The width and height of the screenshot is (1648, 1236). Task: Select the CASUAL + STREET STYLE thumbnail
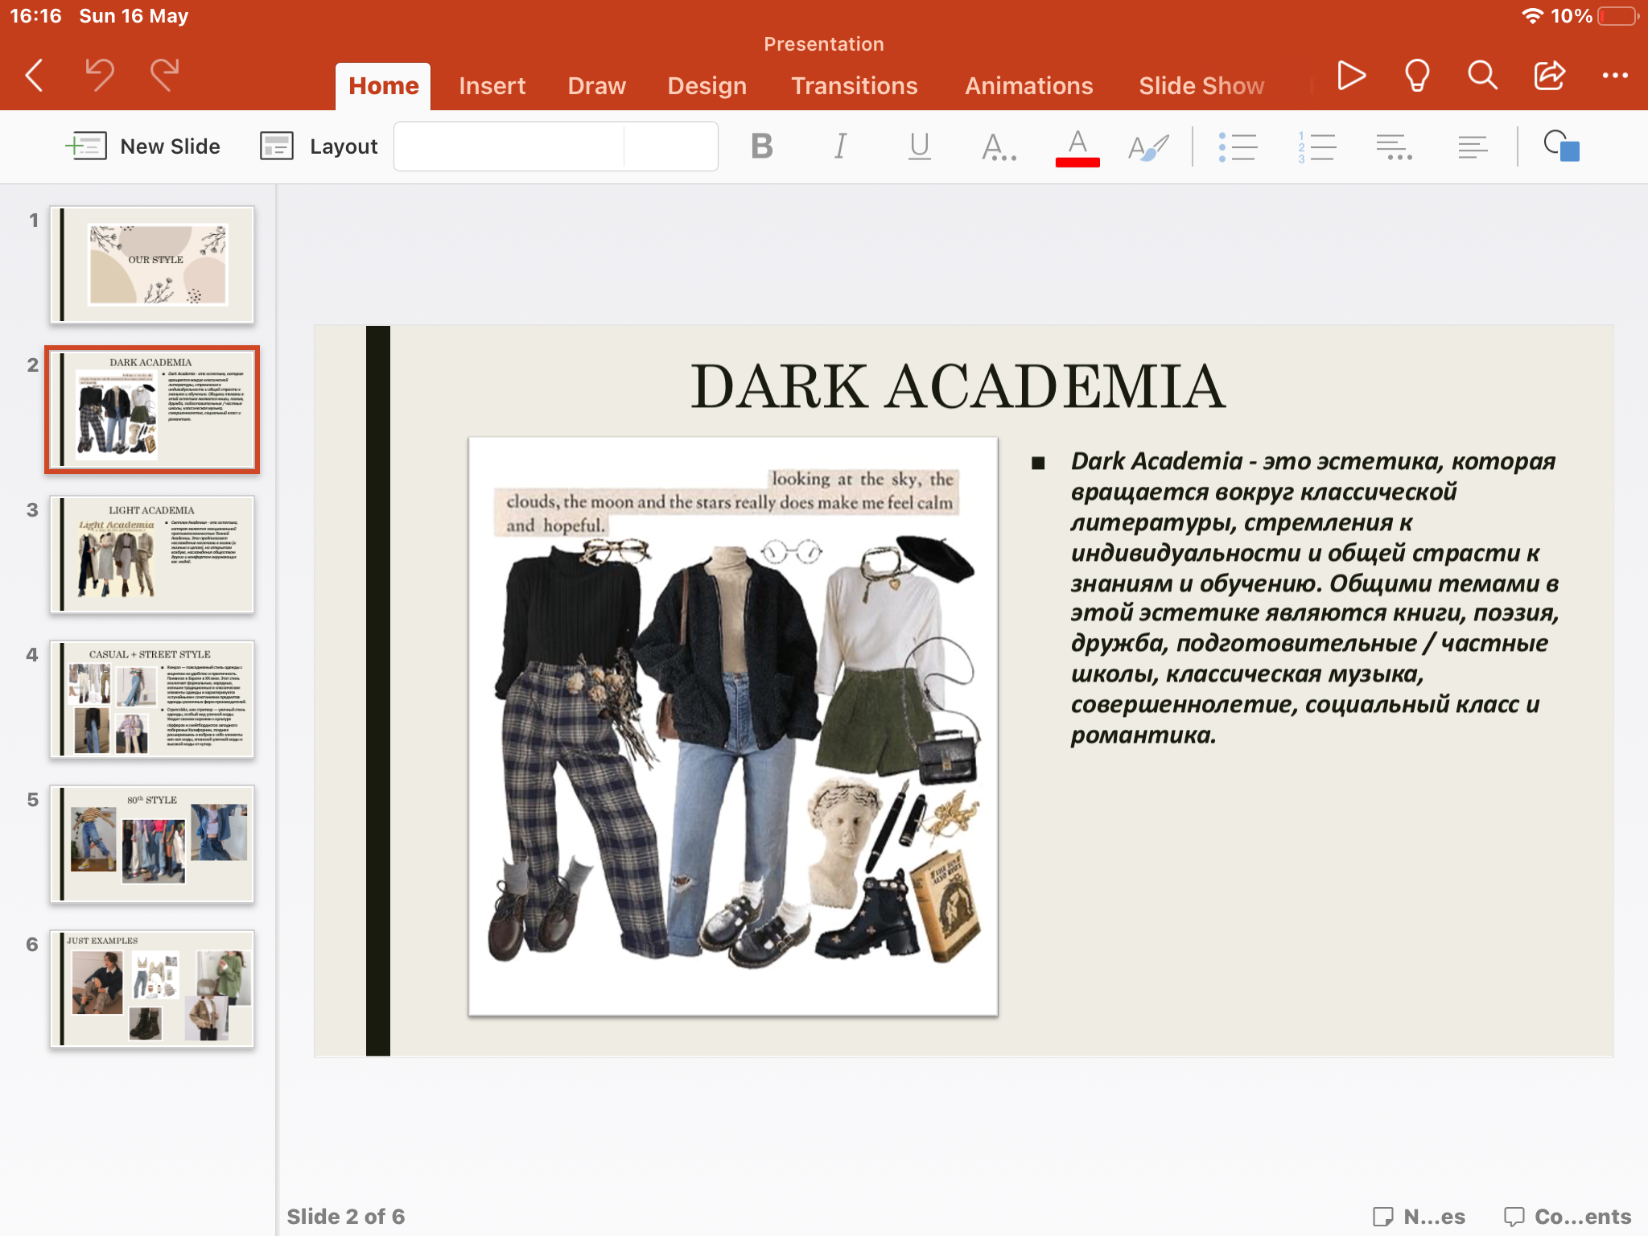coord(152,699)
